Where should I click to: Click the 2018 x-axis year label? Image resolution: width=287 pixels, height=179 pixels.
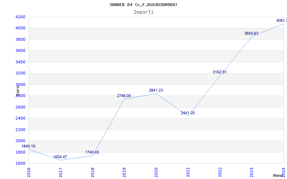(93, 172)
